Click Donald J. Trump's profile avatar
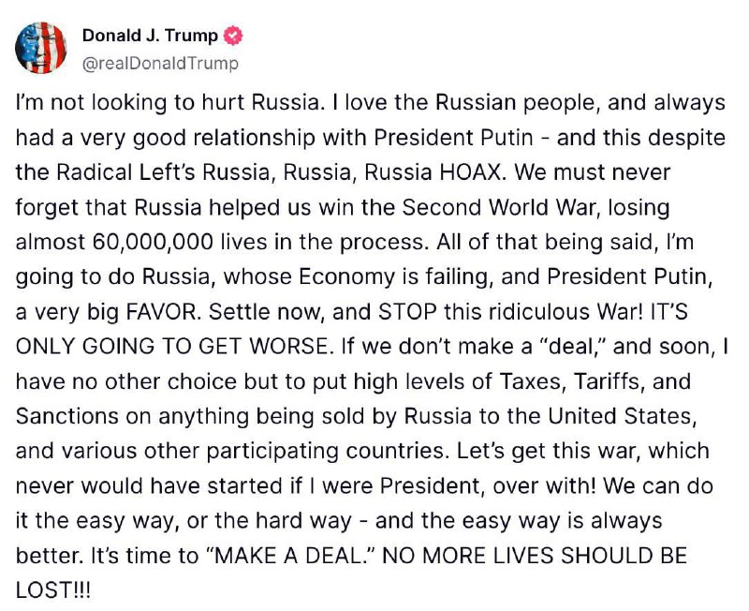Viewport: 749px width, 611px height. click(41, 49)
